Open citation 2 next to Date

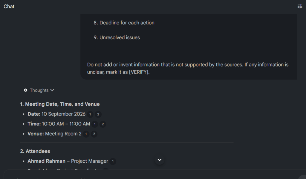(x=98, y=114)
